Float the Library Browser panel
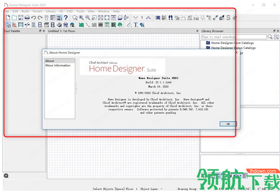 pyautogui.click(x=274, y=31)
